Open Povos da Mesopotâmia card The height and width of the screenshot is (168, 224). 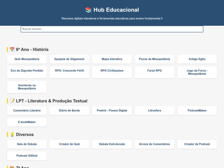click(155, 59)
